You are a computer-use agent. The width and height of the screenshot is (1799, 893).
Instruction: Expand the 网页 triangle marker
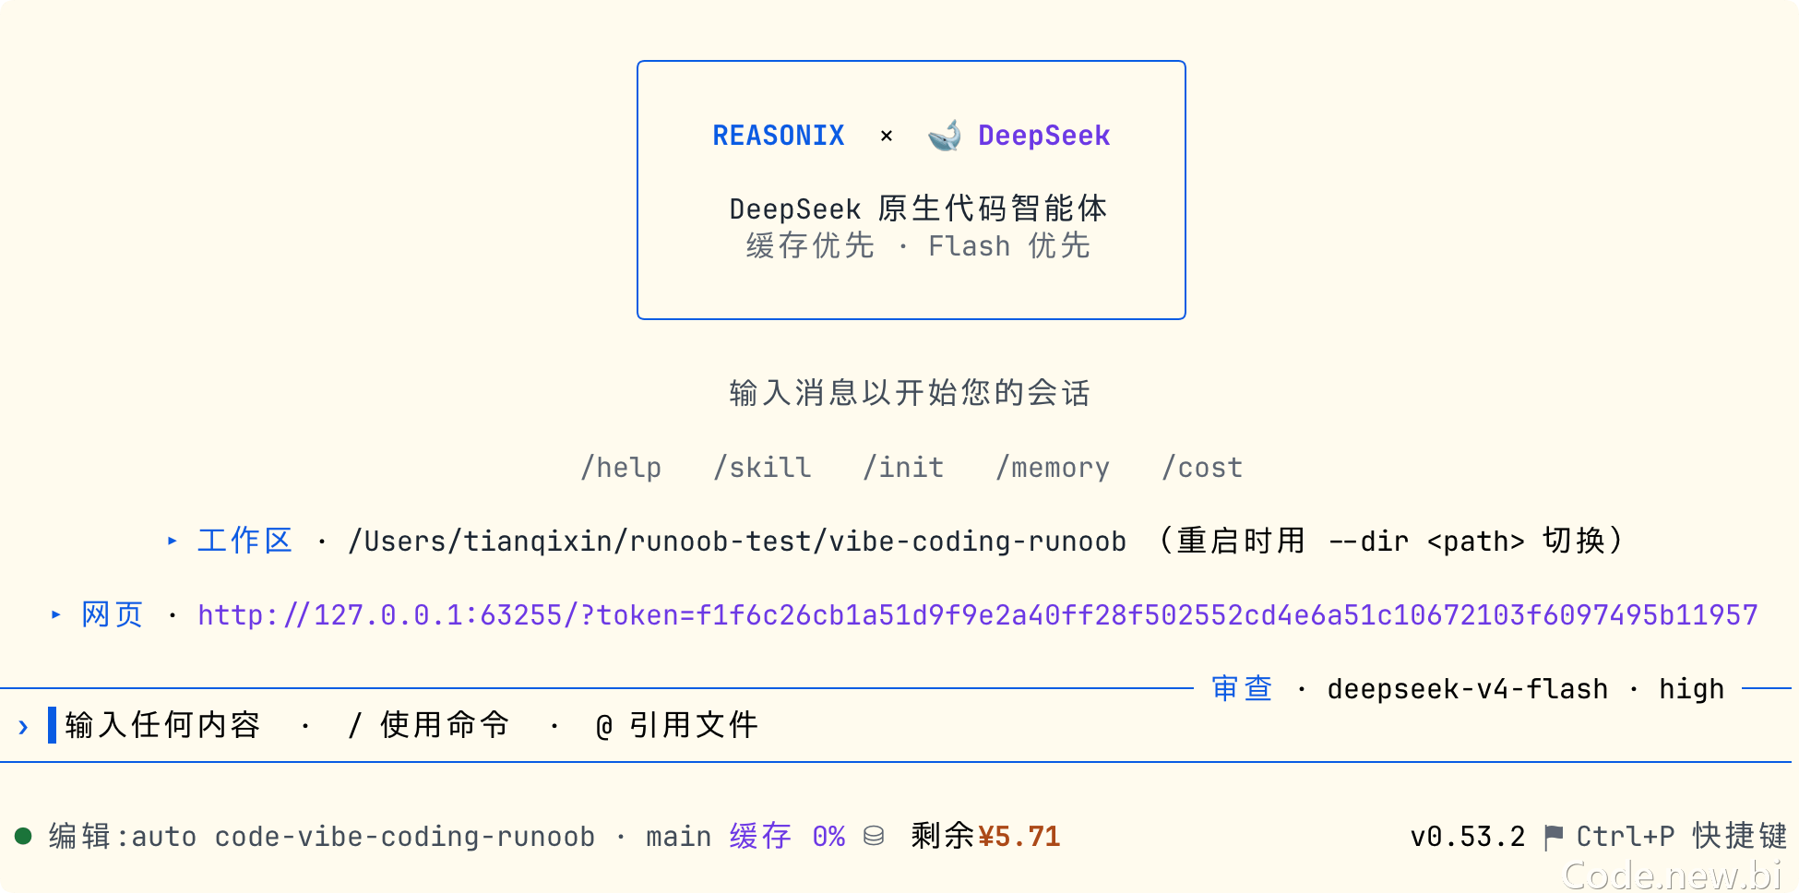[x=56, y=614]
